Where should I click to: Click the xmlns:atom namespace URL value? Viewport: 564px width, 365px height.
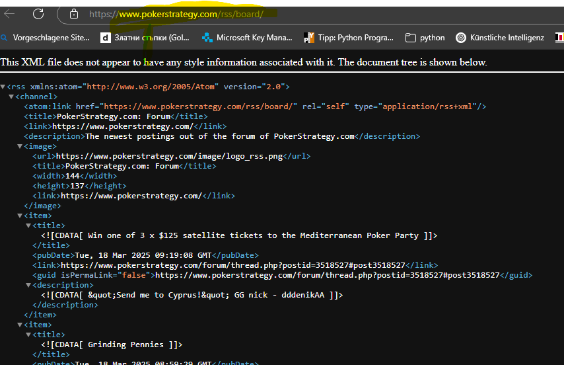[151, 87]
